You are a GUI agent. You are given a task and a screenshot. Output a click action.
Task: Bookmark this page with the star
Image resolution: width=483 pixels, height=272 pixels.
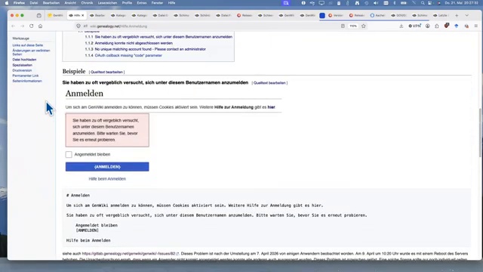364,26
